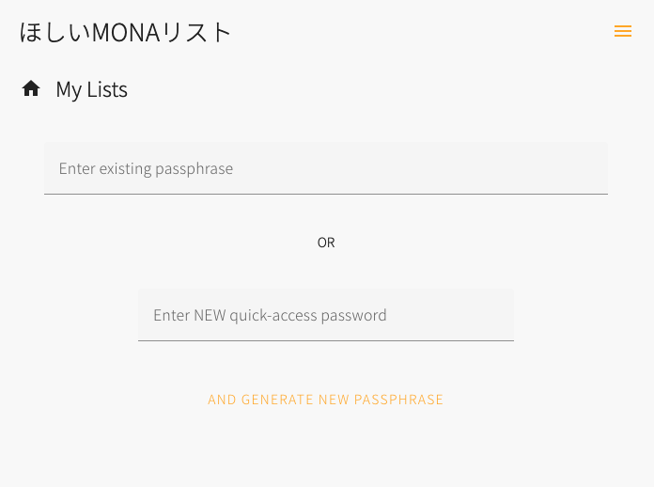Image resolution: width=654 pixels, height=487 pixels.
Task: Click the 'Enter existing passphrase' placeholder text
Action: pyautogui.click(x=146, y=168)
